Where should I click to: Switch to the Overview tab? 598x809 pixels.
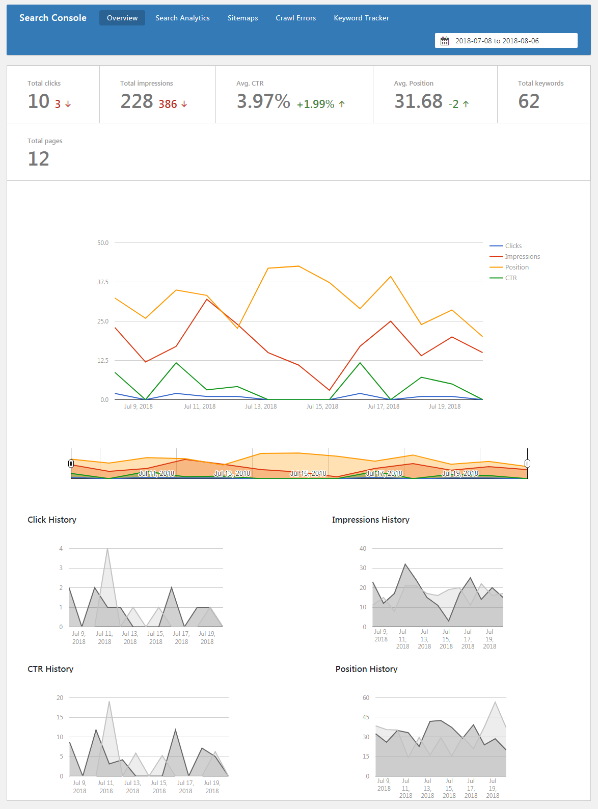(x=122, y=18)
